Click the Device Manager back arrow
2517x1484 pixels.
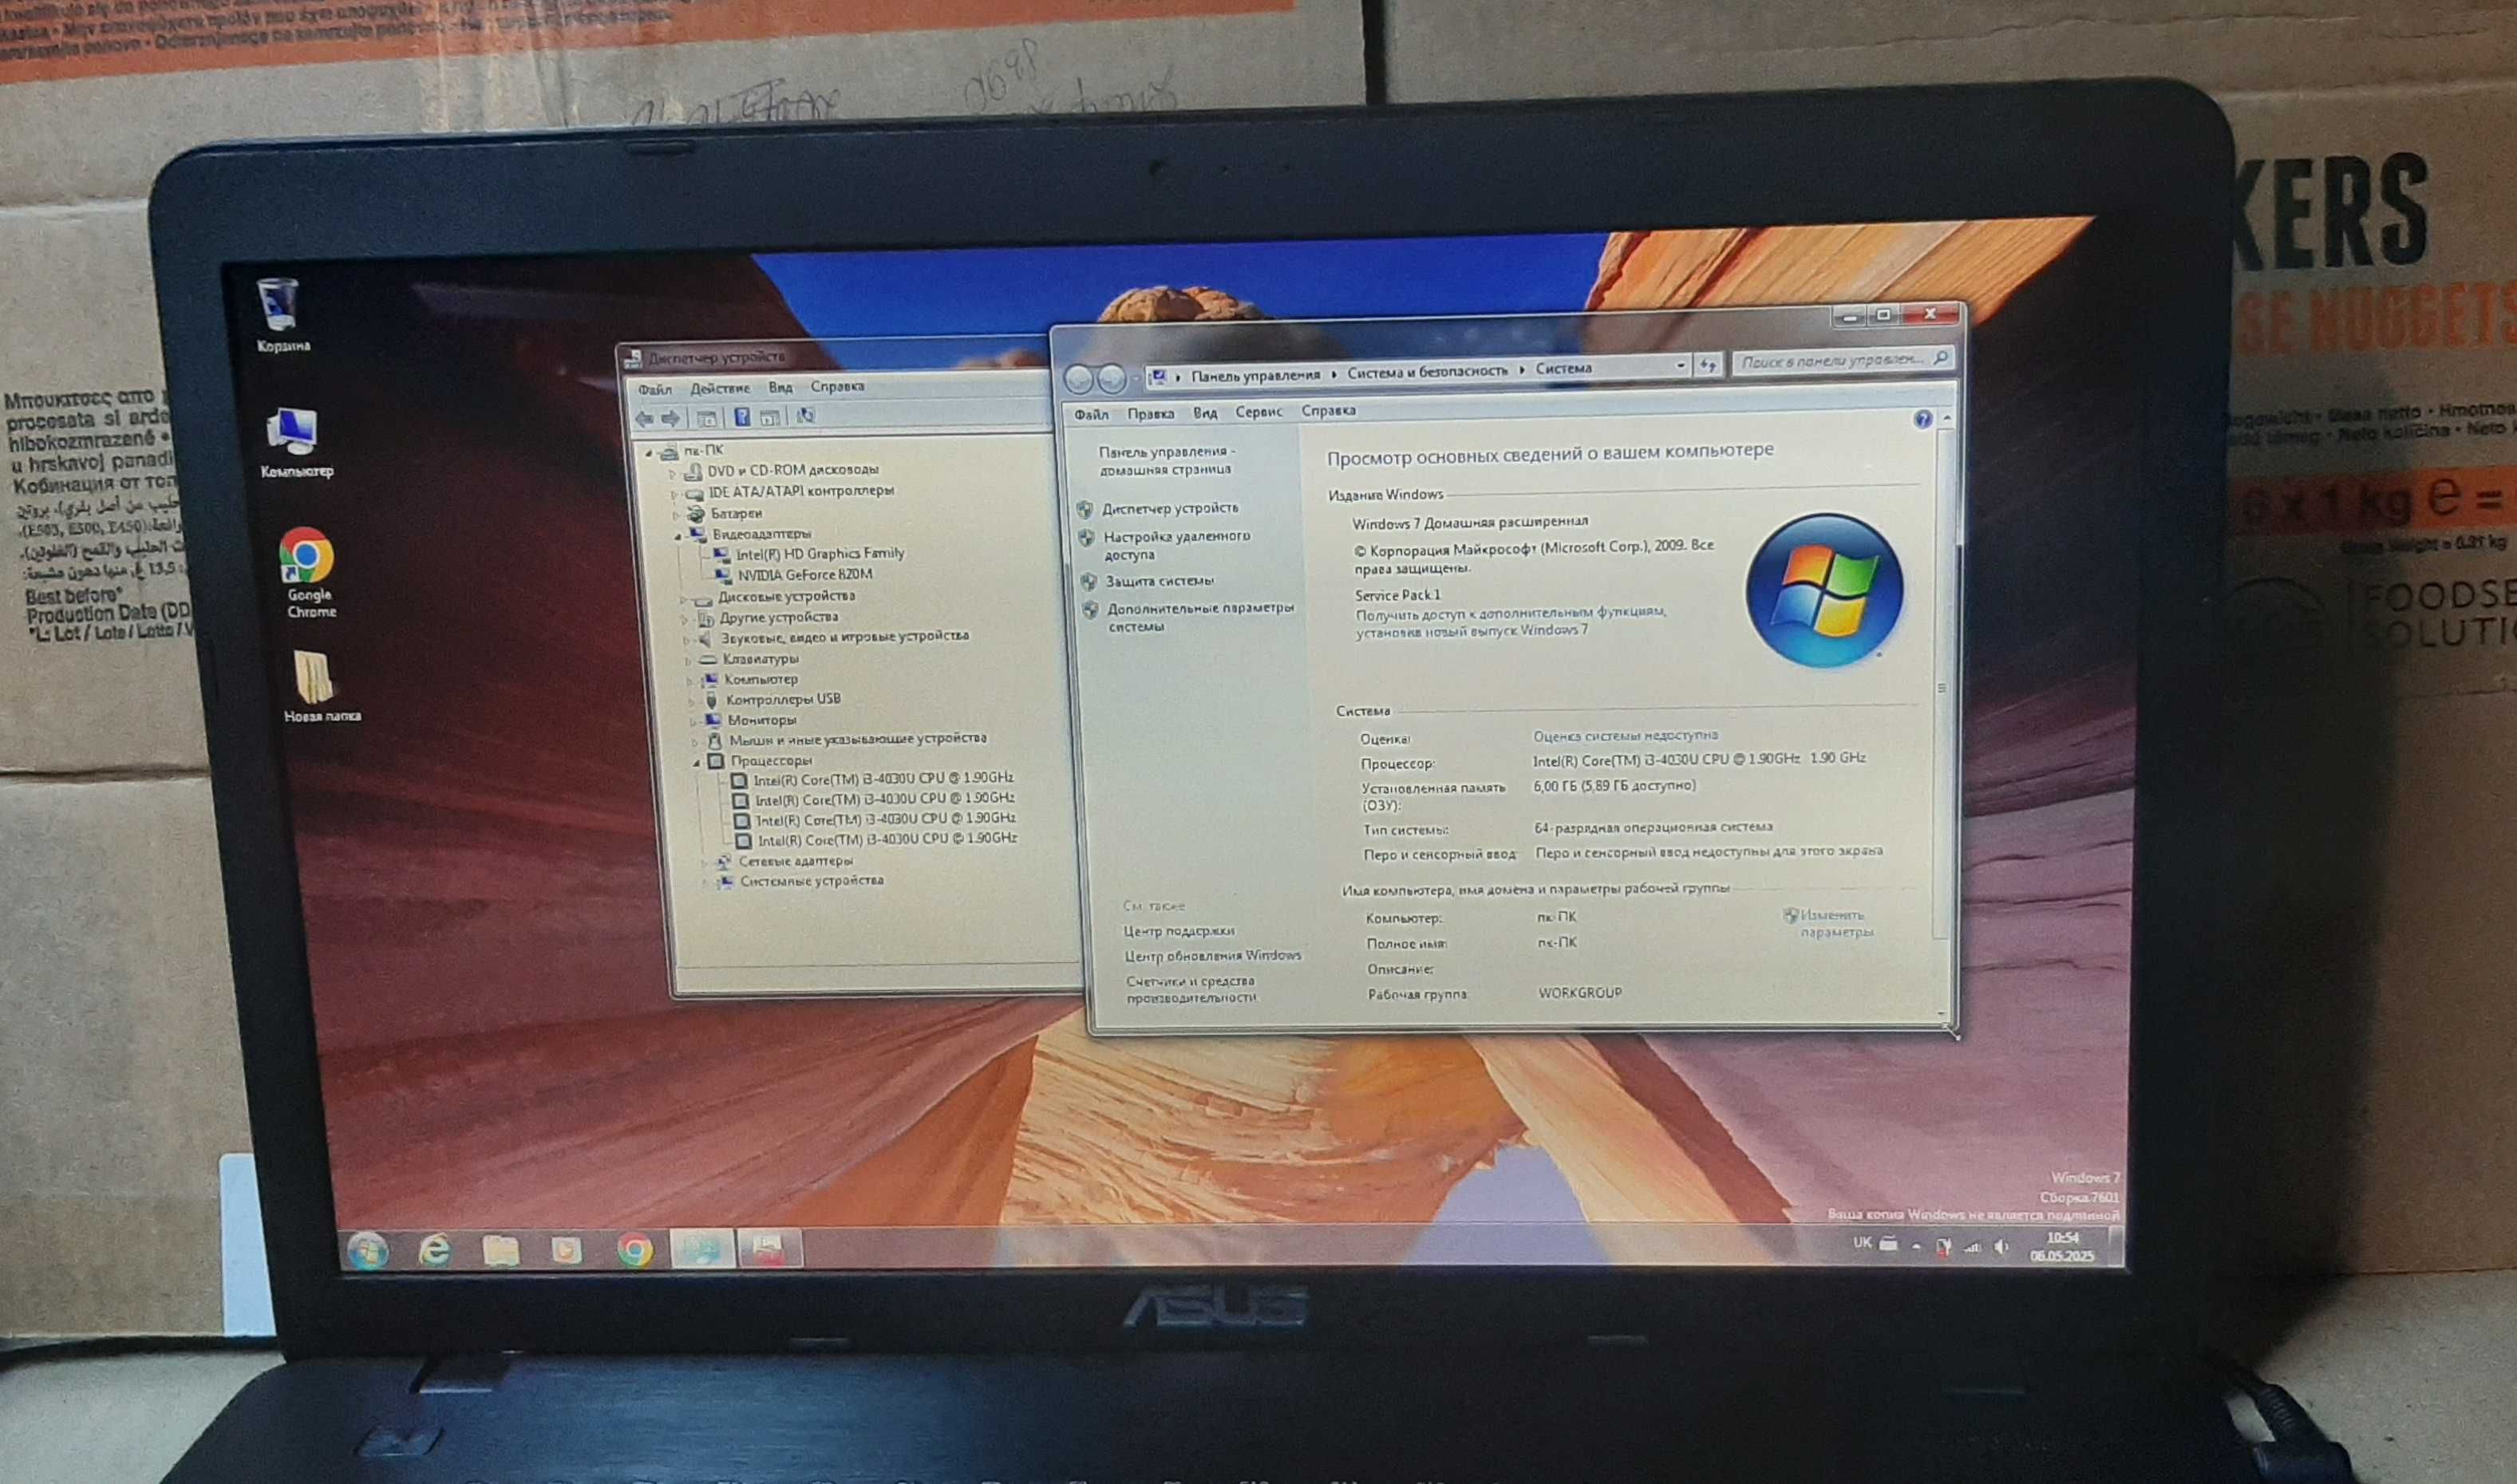[x=645, y=418]
